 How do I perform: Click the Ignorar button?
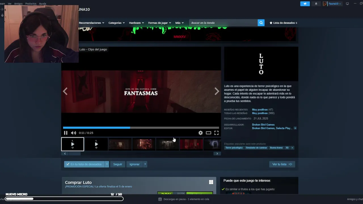pos(134,164)
